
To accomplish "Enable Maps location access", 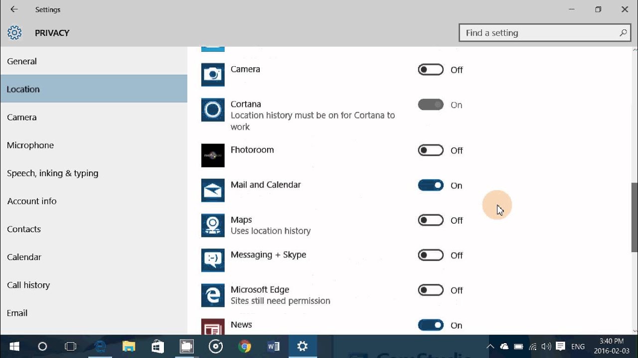I will click(430, 220).
